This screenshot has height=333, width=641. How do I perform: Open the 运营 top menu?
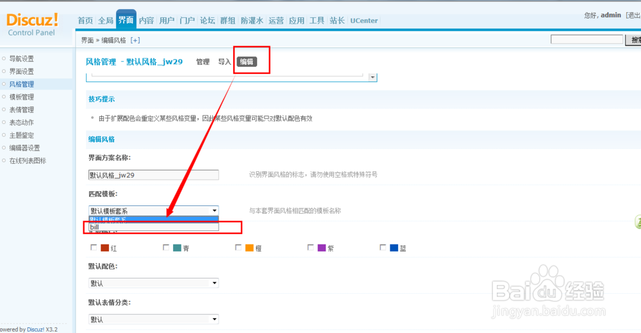pos(276,21)
